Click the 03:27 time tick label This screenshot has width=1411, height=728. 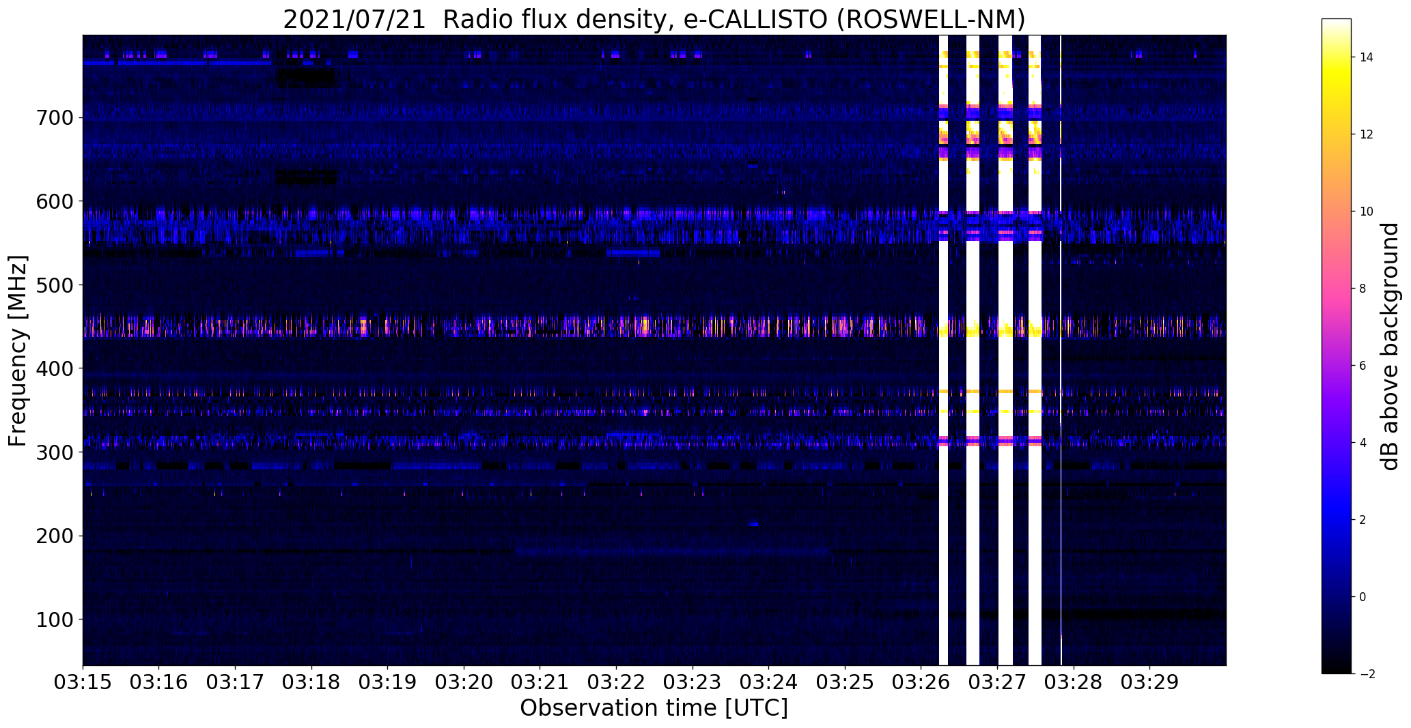coord(998,682)
